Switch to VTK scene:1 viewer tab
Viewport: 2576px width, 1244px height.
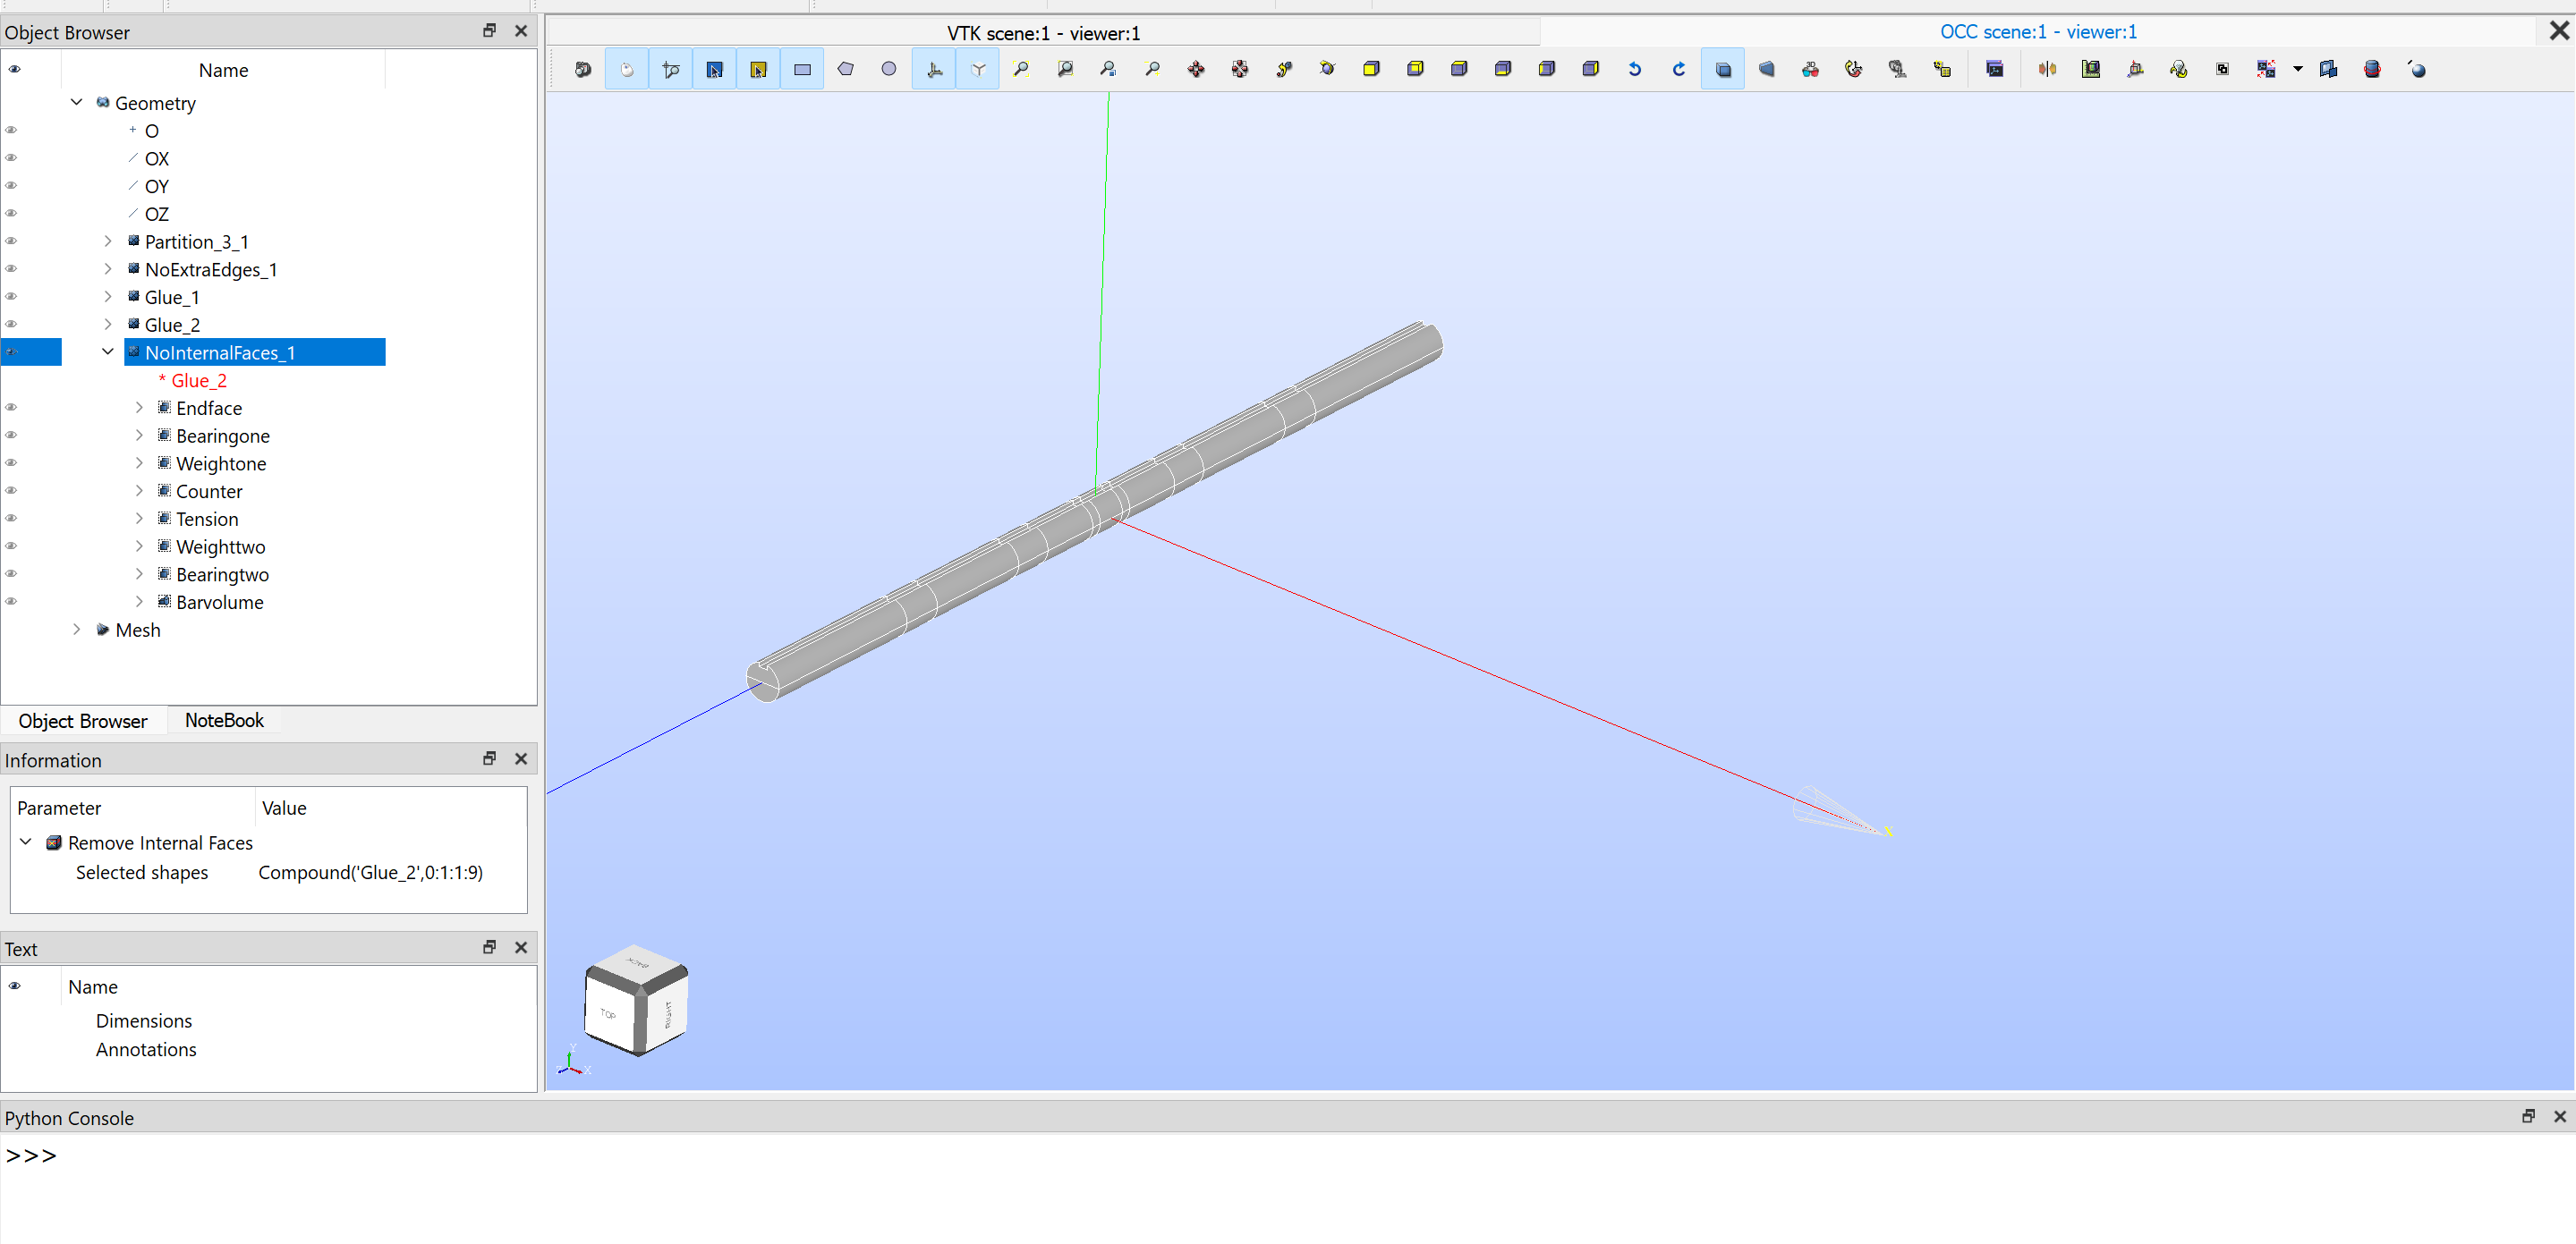1042,33
